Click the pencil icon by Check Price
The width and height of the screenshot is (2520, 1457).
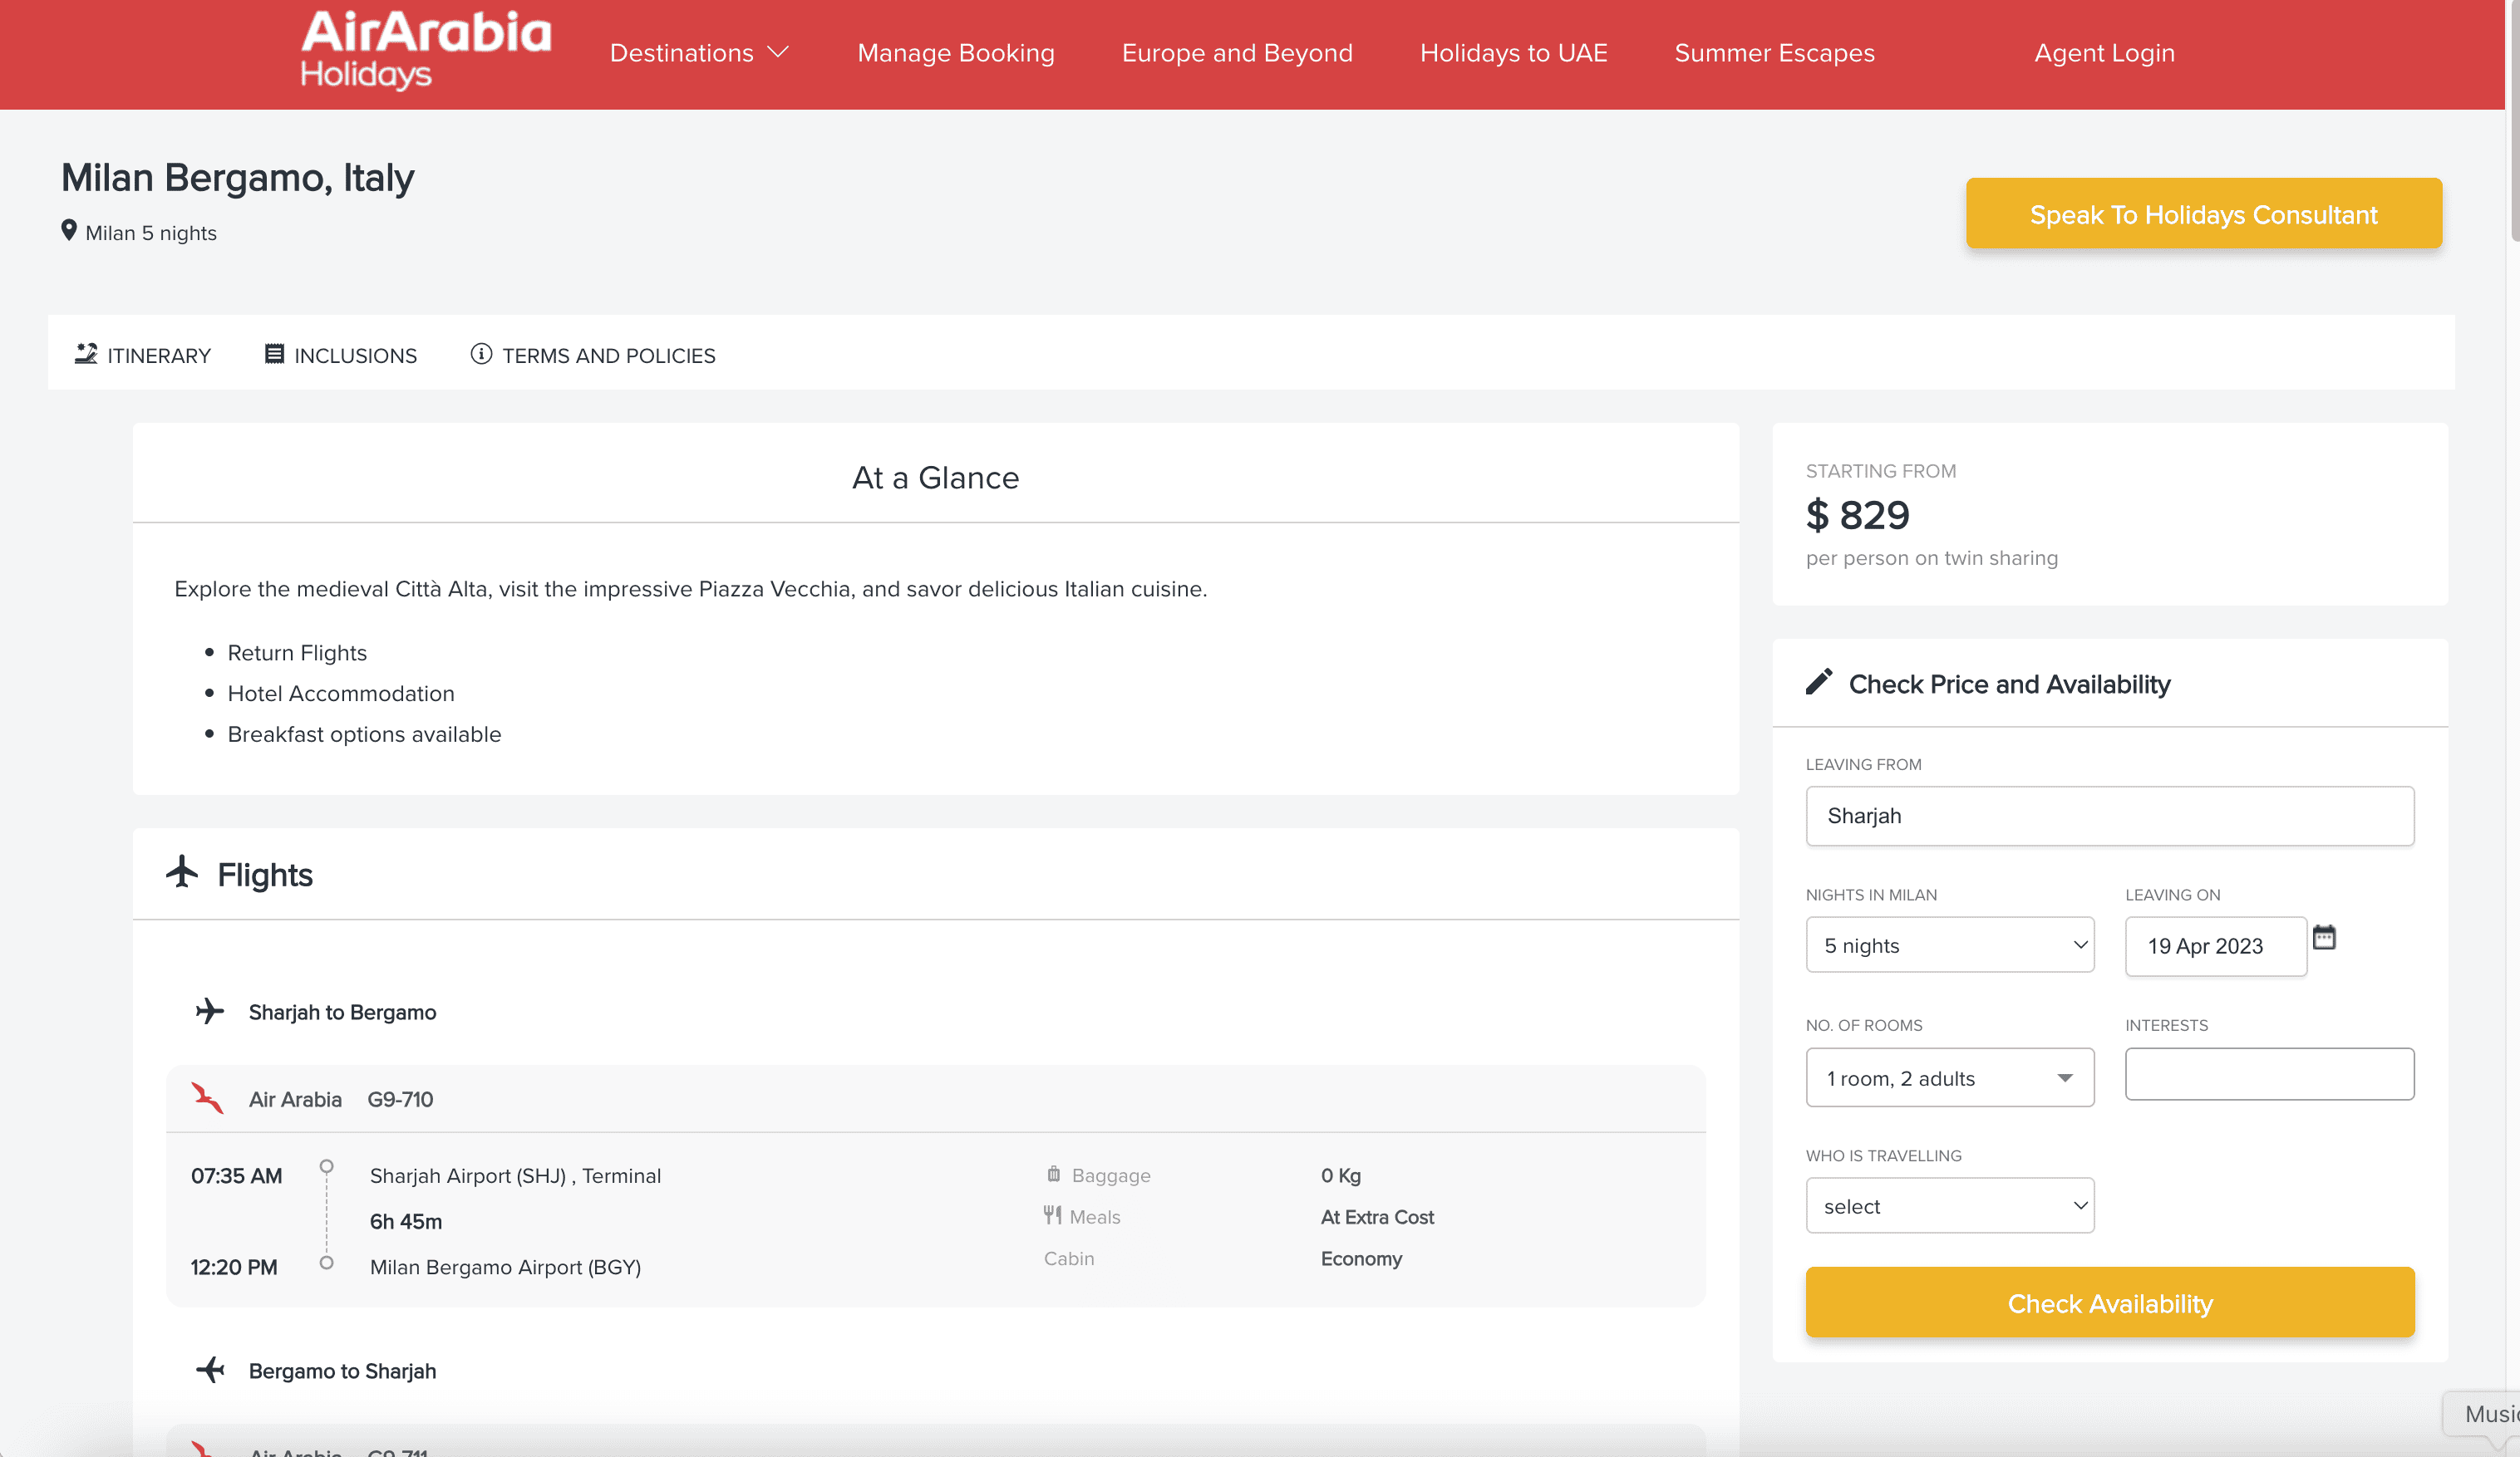[1819, 683]
